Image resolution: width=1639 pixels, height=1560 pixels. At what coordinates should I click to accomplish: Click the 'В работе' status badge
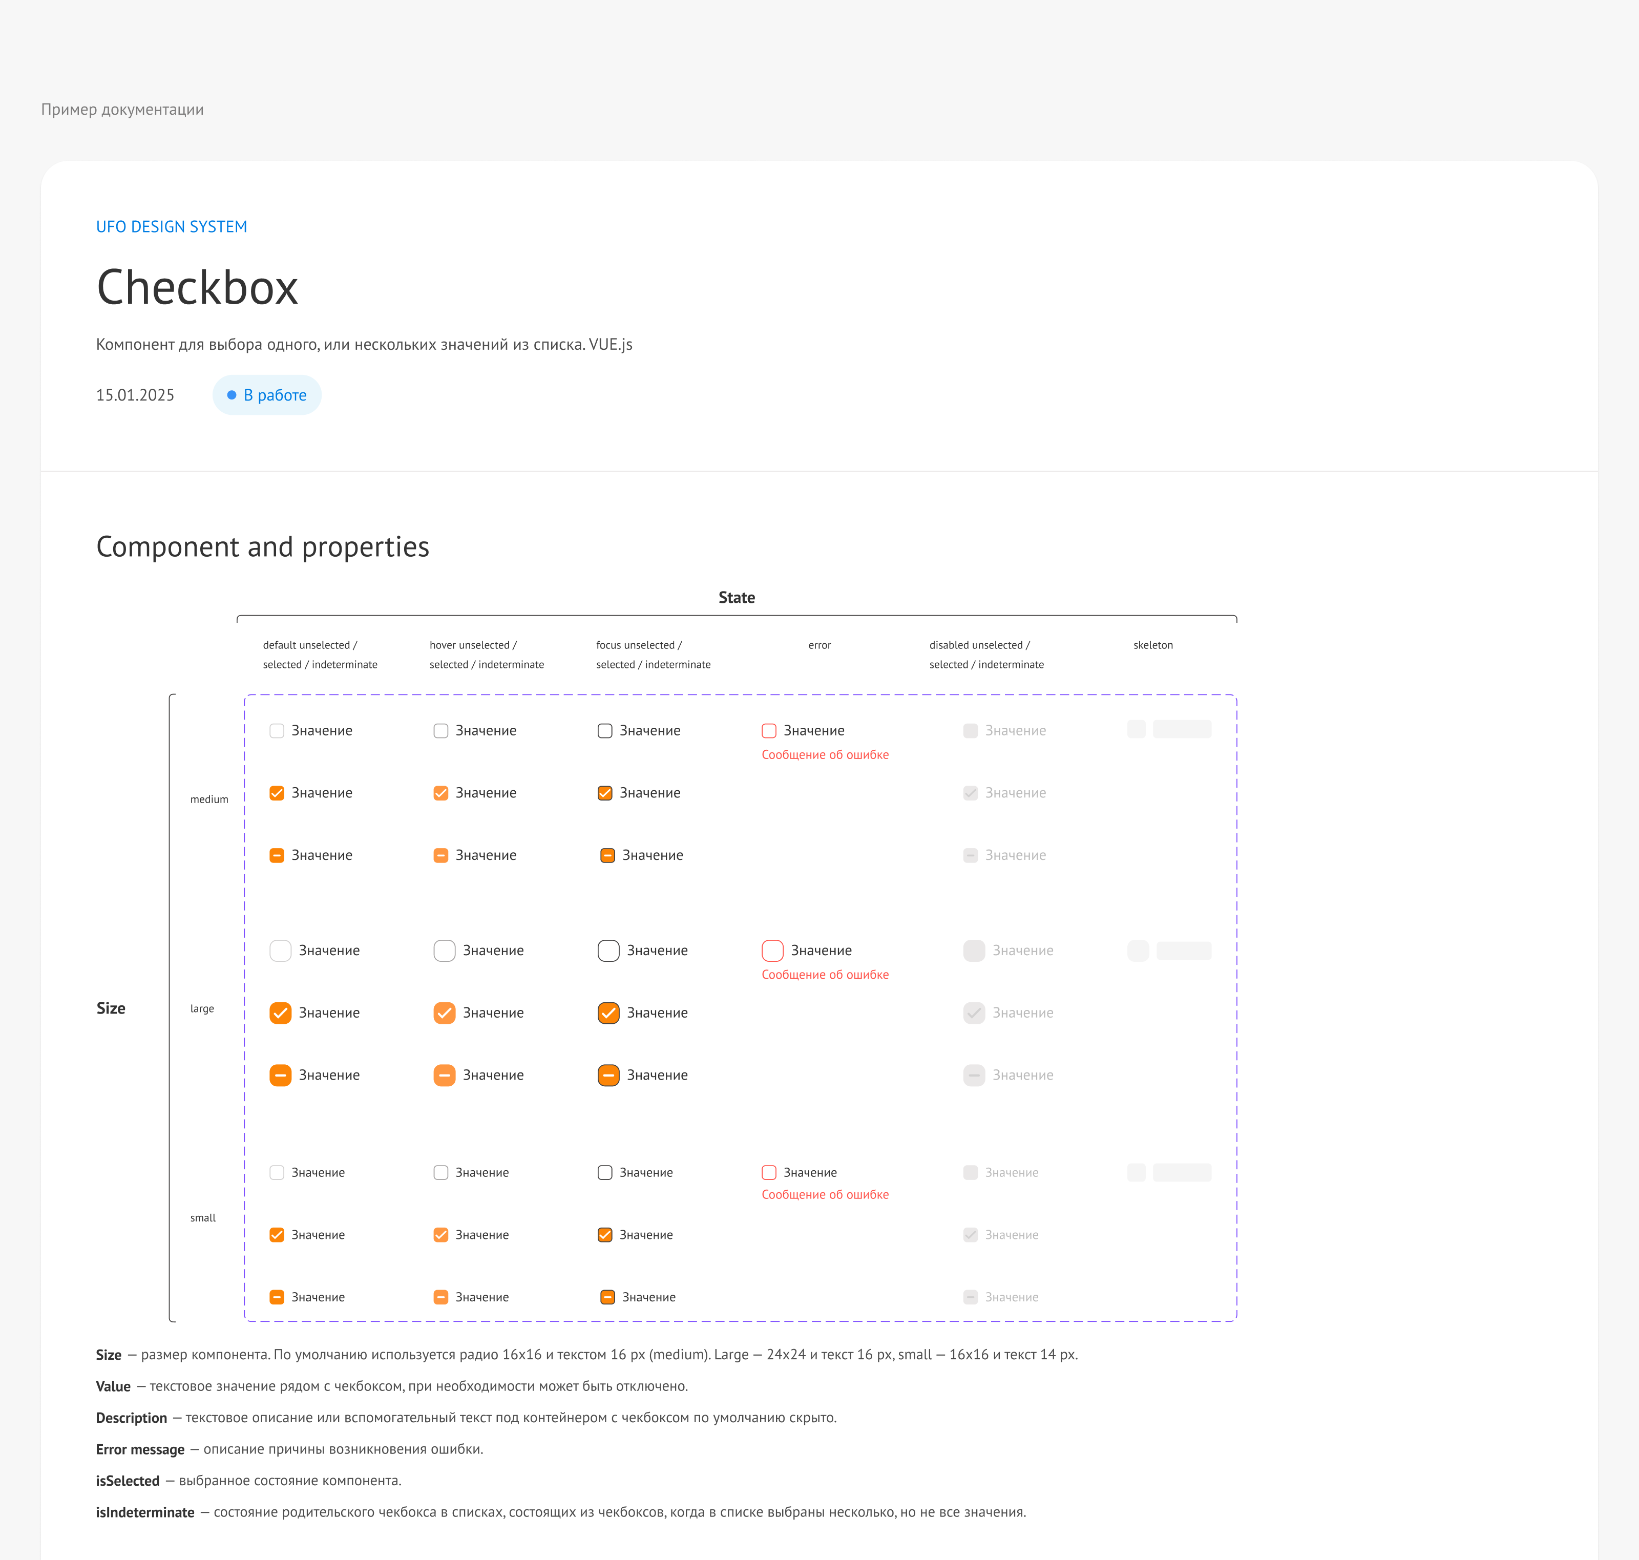[267, 394]
